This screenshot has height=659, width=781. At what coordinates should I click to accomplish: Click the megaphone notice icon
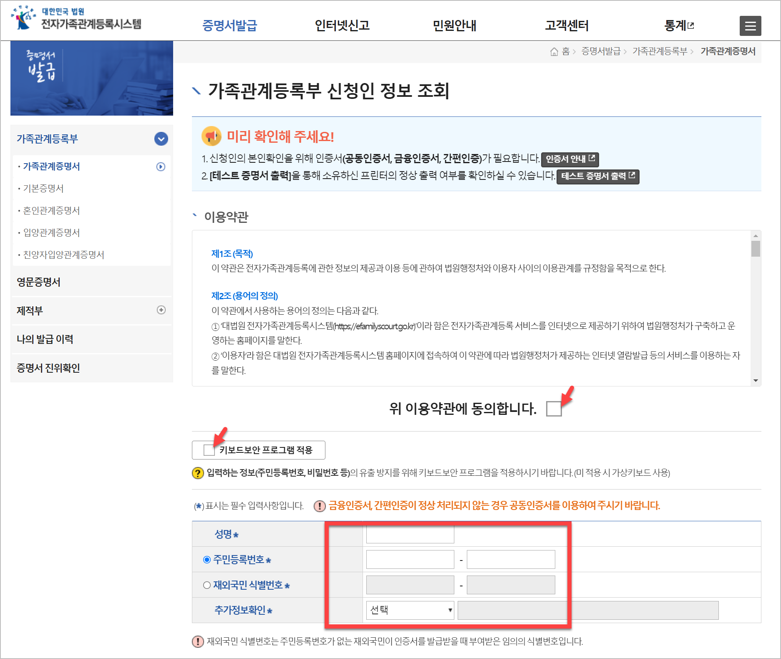[212, 136]
